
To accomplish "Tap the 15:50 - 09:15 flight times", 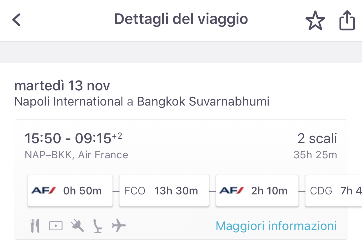I will click(73, 138).
